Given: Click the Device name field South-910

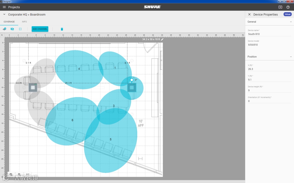Looking at the screenshot, I should click(x=269, y=34).
